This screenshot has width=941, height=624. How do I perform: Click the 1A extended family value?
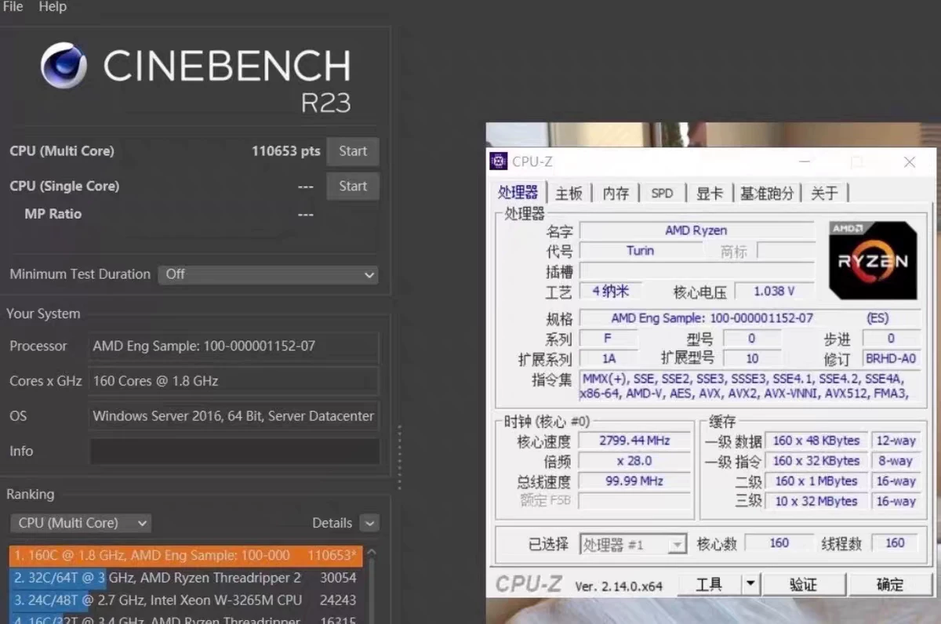click(609, 359)
